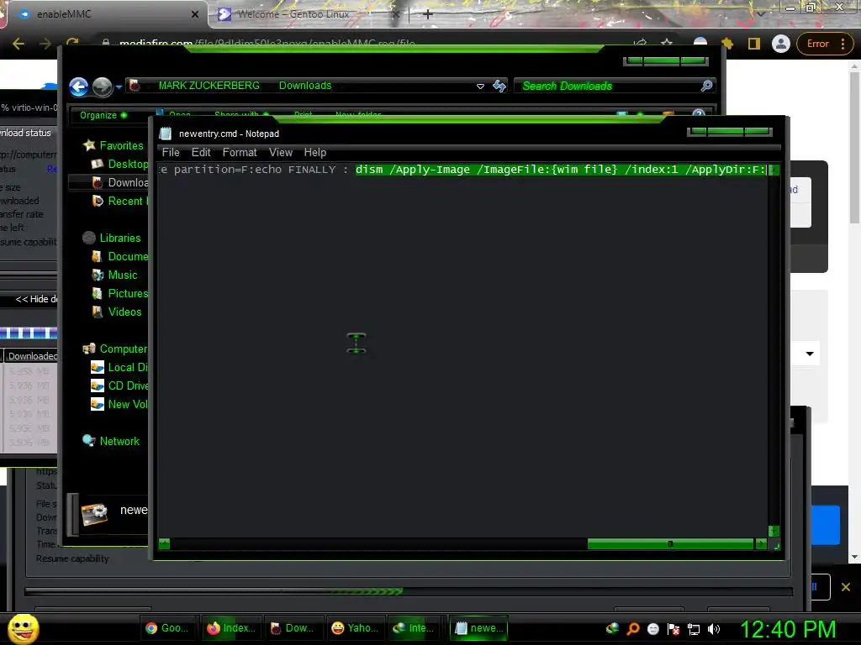Switch to newentry Notepad taskbar item
The width and height of the screenshot is (861, 645).
click(478, 628)
